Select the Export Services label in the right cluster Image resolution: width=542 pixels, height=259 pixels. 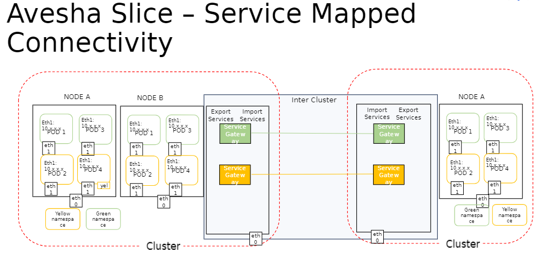pyautogui.click(x=409, y=114)
